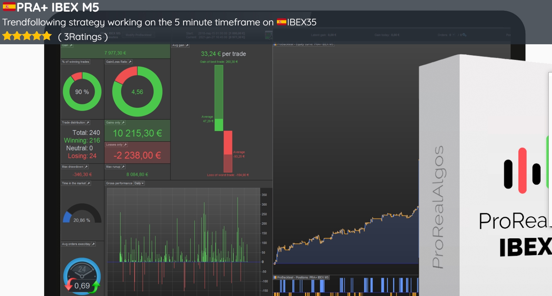This screenshot has height=296, width=552.
Task: Click the vertical ProRealAlgos text on the box
Action: [x=438, y=207]
